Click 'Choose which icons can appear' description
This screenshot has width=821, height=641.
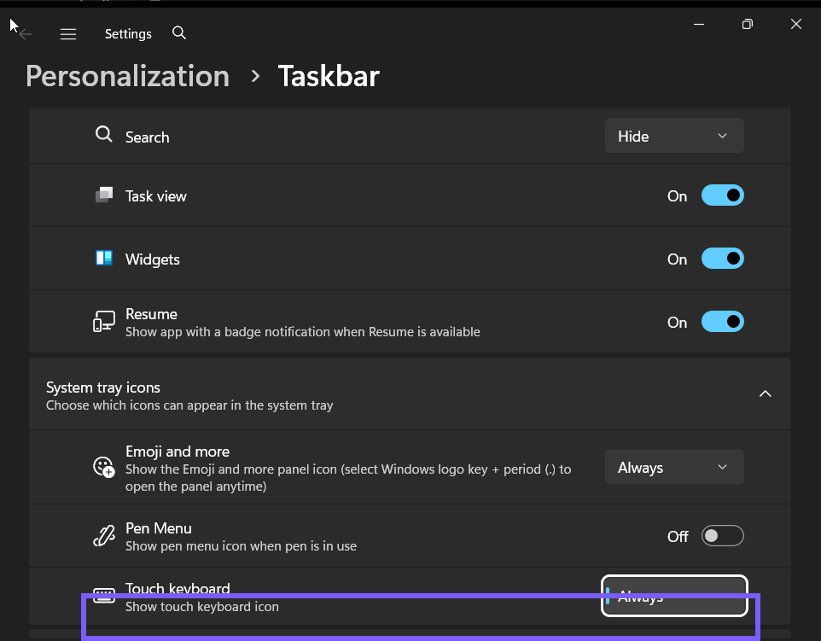click(x=189, y=405)
